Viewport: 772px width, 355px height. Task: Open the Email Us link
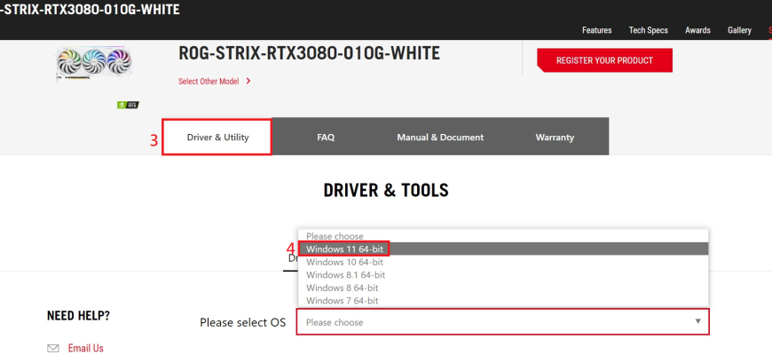pyautogui.click(x=86, y=348)
